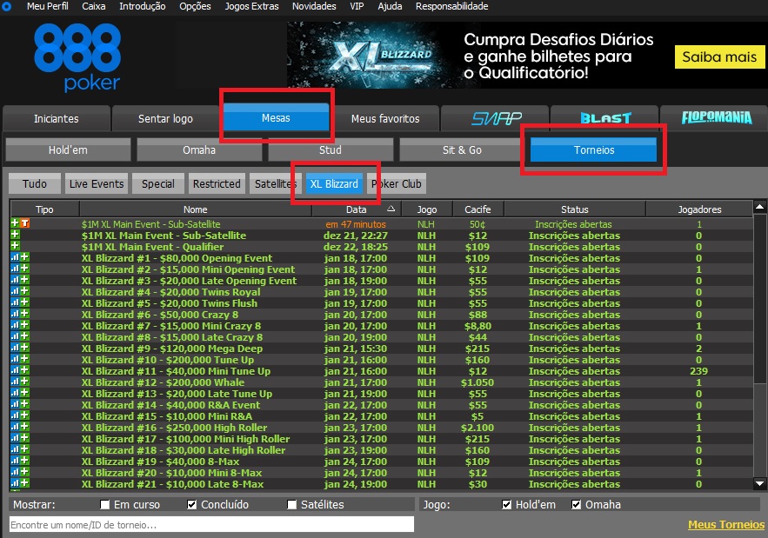The height and width of the screenshot is (538, 768).
Task: Sort the list by Tipo column
Action: tap(44, 209)
